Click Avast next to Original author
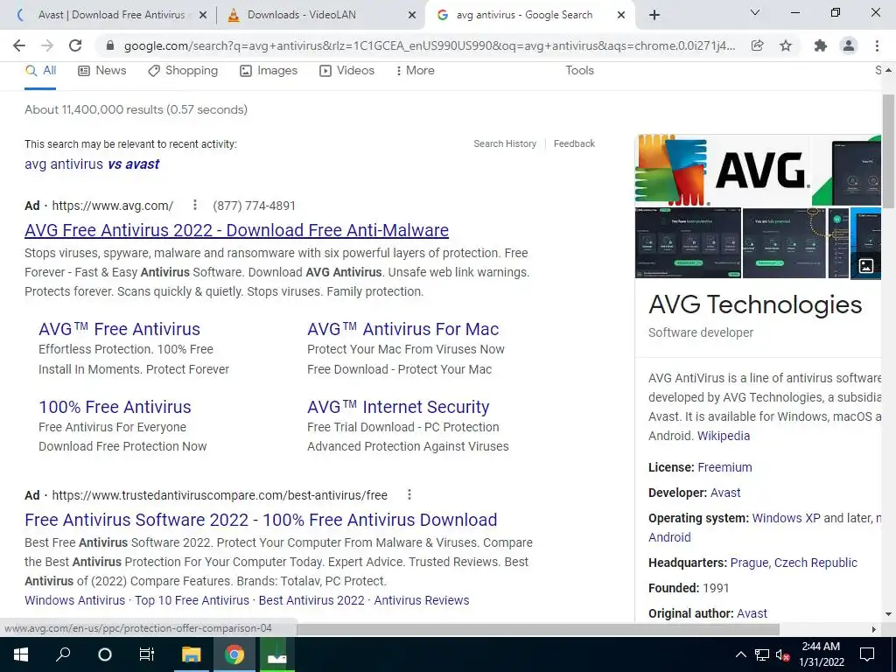Screen dimensions: 896x672 (752, 613)
